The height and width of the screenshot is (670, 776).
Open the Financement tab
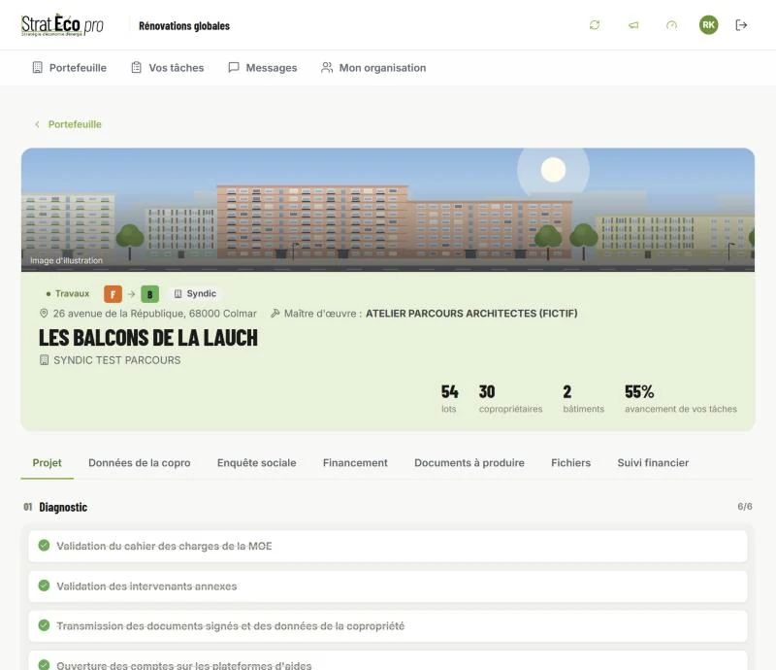355,463
